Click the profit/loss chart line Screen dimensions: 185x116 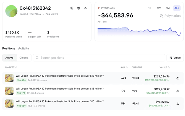point(138,28)
